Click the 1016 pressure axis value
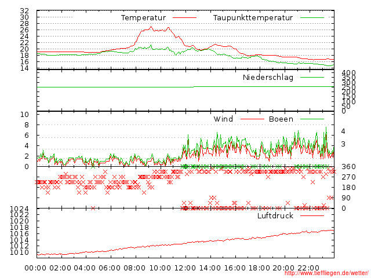The height and width of the screenshot is (278, 371). (x=19, y=233)
